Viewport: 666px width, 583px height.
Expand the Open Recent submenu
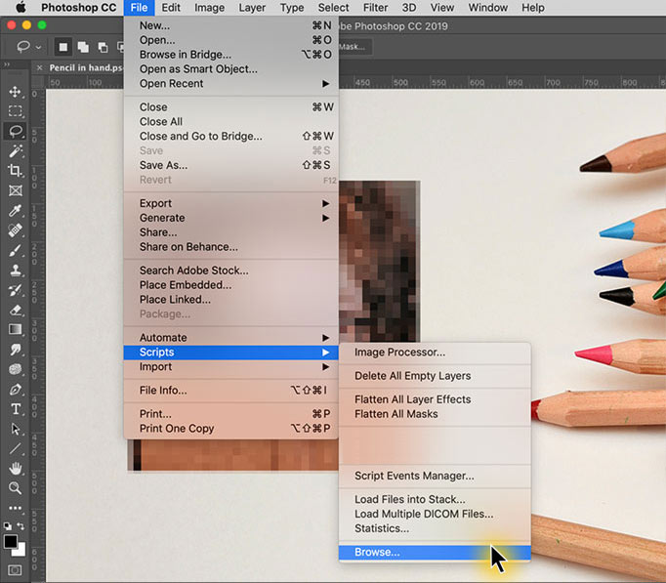[x=231, y=84]
